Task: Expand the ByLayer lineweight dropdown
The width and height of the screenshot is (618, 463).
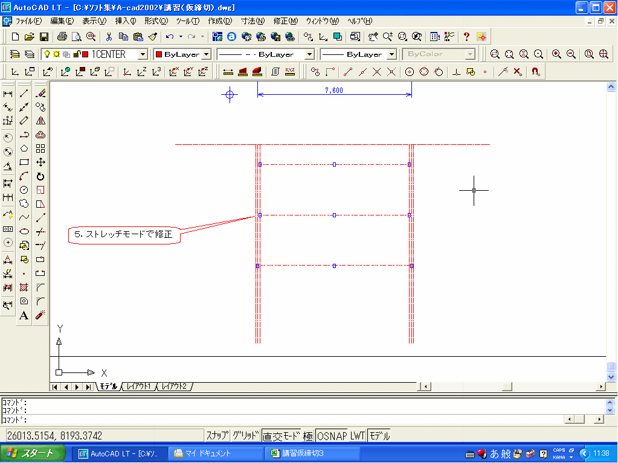Action: tap(391, 54)
